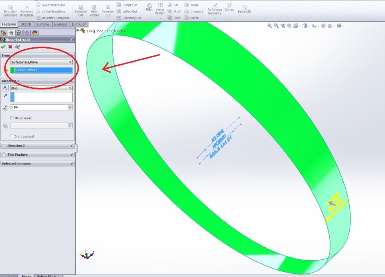Switch to the Surfaces tab

[x=43, y=24]
